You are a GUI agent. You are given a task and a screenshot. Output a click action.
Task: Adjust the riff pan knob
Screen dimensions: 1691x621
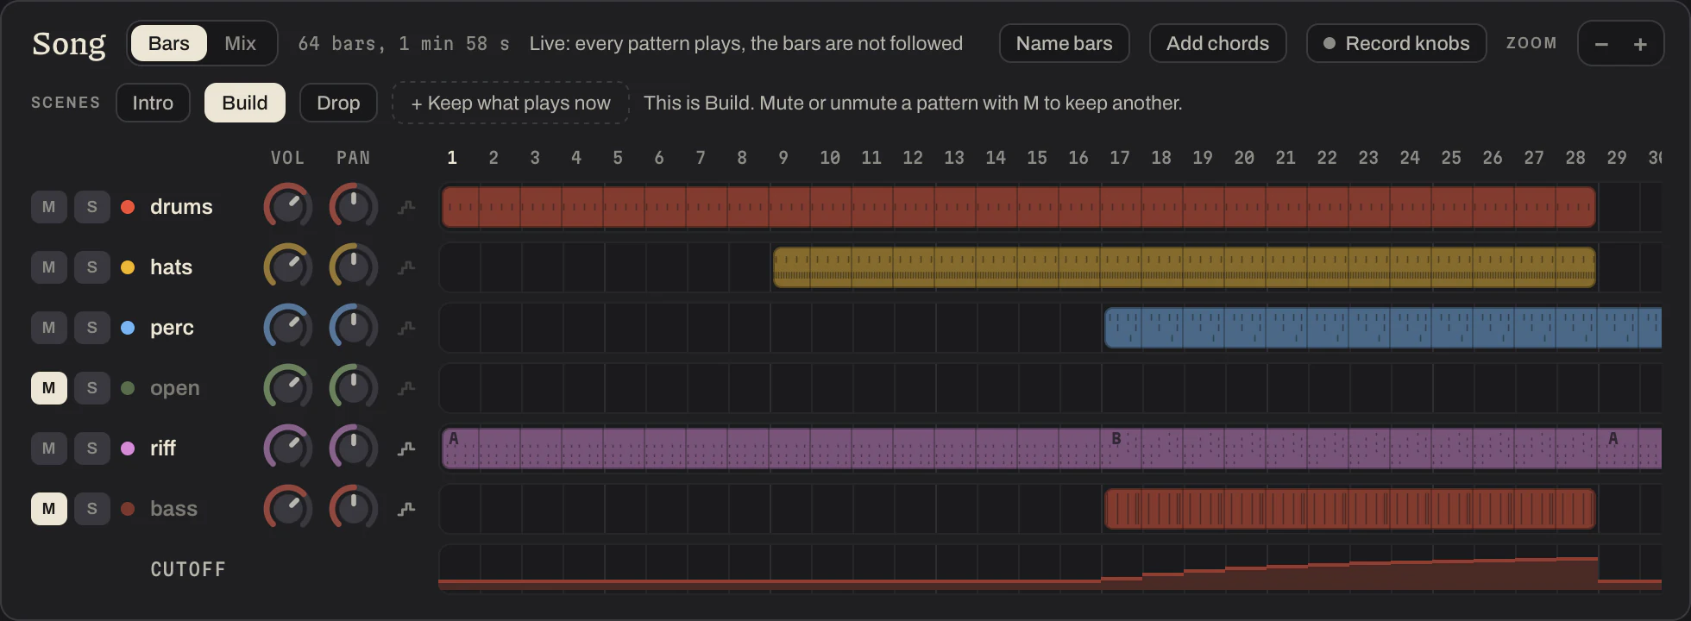point(353,448)
